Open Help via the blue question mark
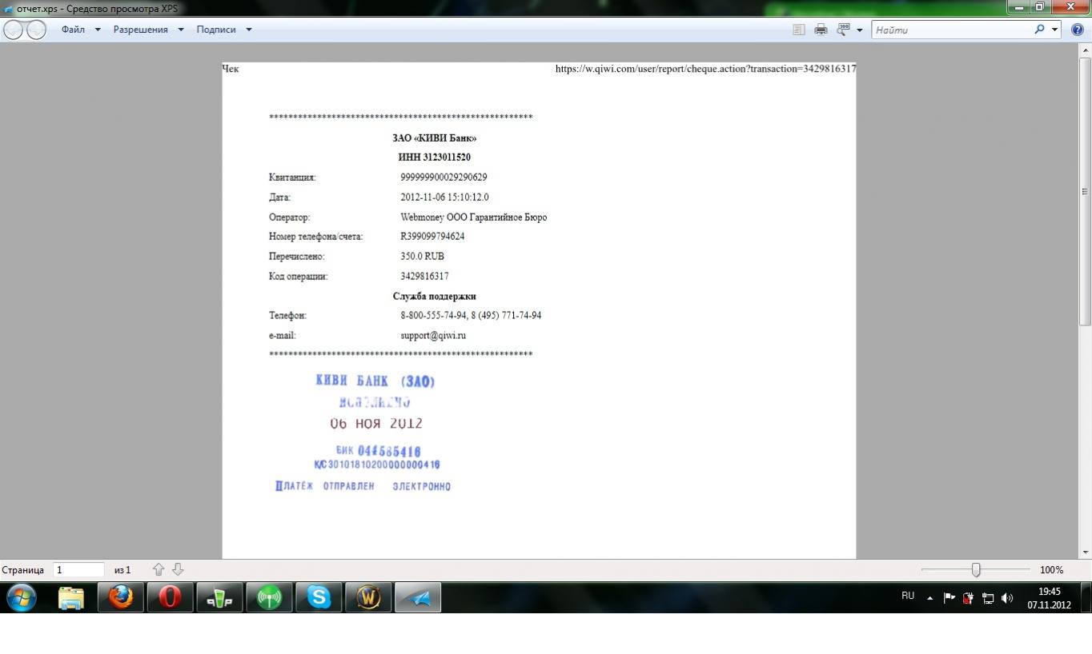The width and height of the screenshot is (1092, 654). [1077, 30]
